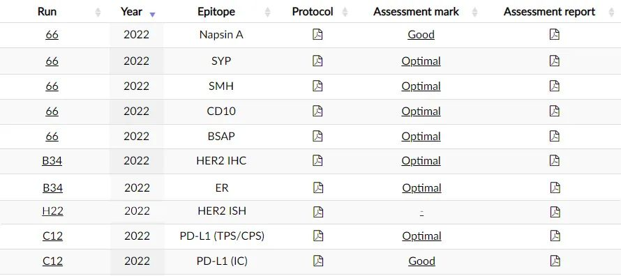Sort by Assessment mark column arrows

pyautogui.click(x=474, y=13)
